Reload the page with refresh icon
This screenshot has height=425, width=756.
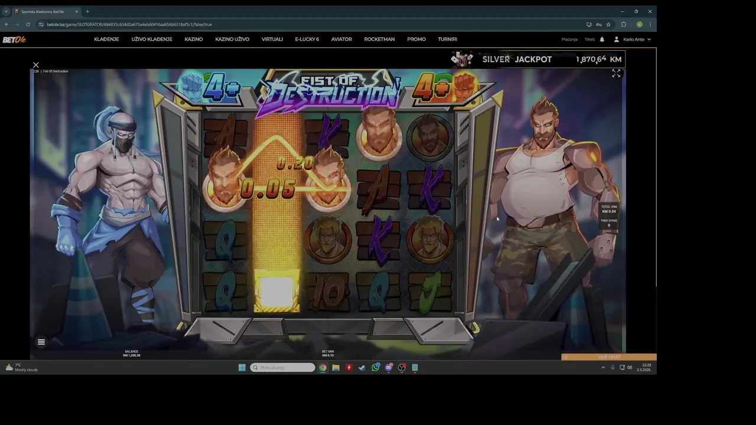(x=28, y=24)
